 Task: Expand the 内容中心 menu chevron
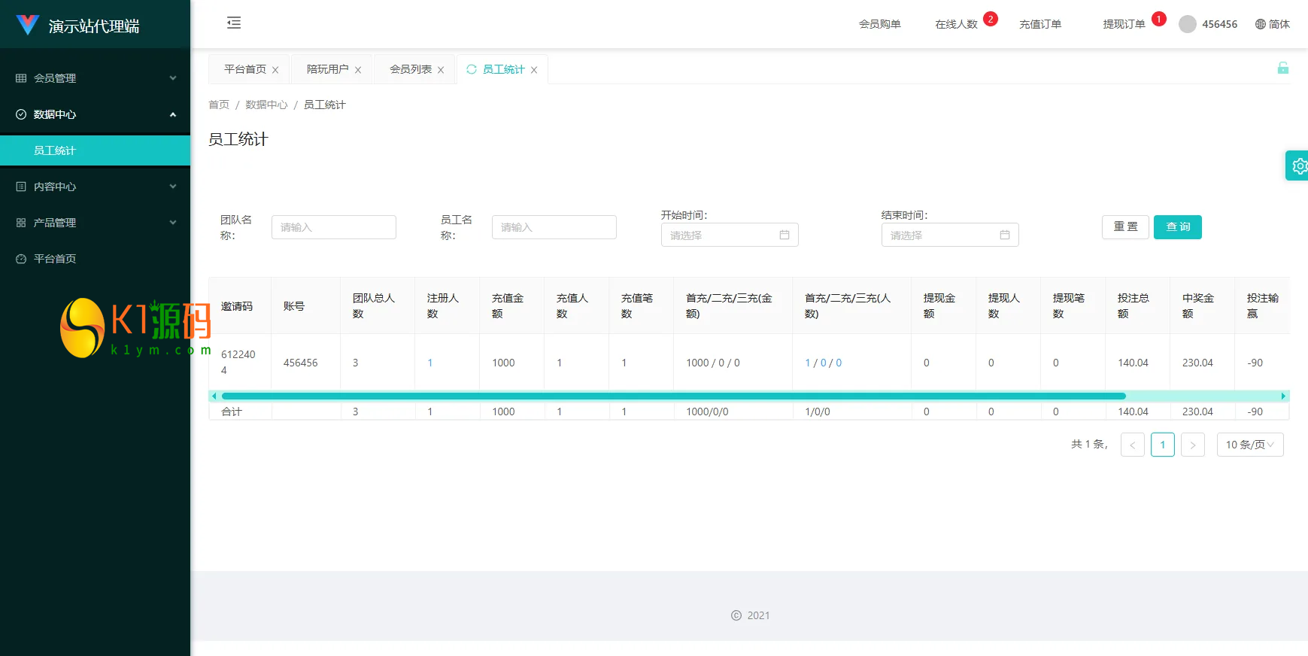[173, 187]
